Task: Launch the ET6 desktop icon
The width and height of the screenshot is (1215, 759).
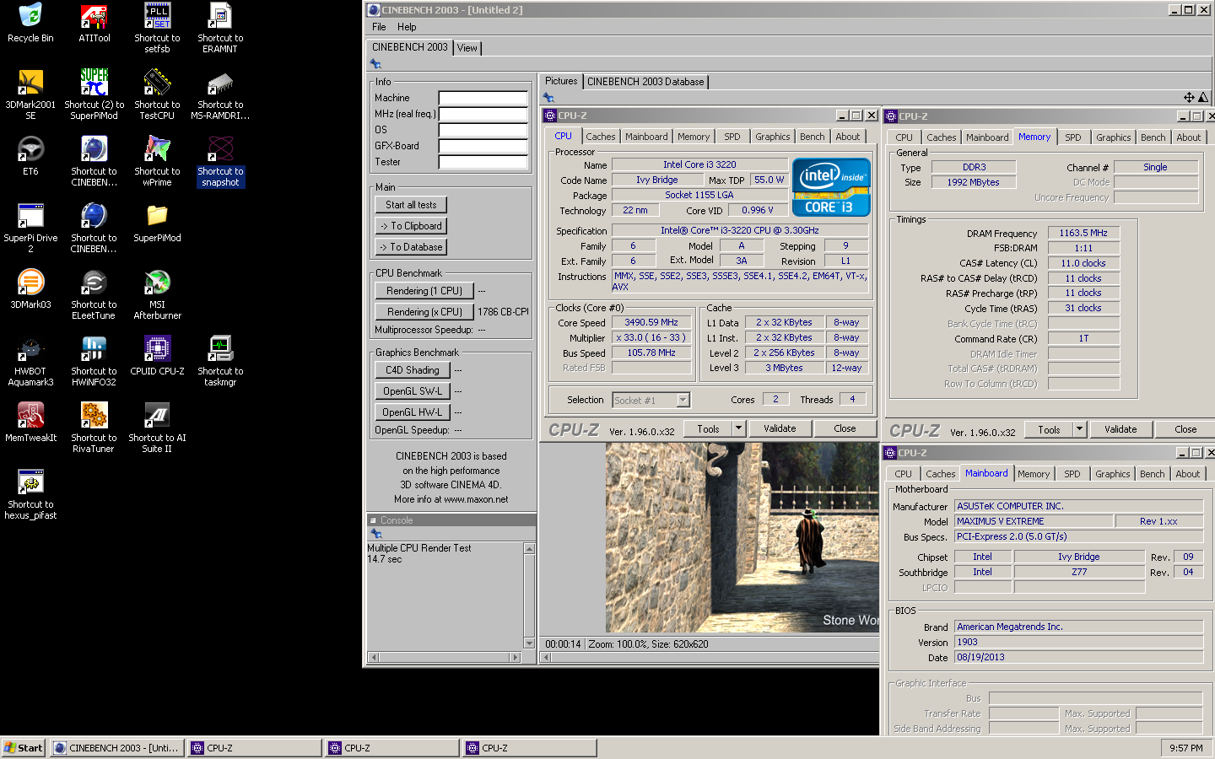Action: pyautogui.click(x=30, y=156)
